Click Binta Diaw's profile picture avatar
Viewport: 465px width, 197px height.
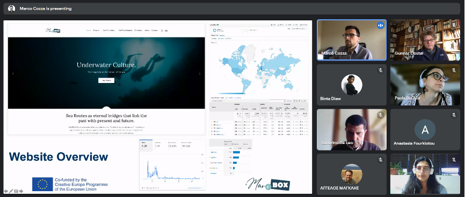tap(352, 85)
